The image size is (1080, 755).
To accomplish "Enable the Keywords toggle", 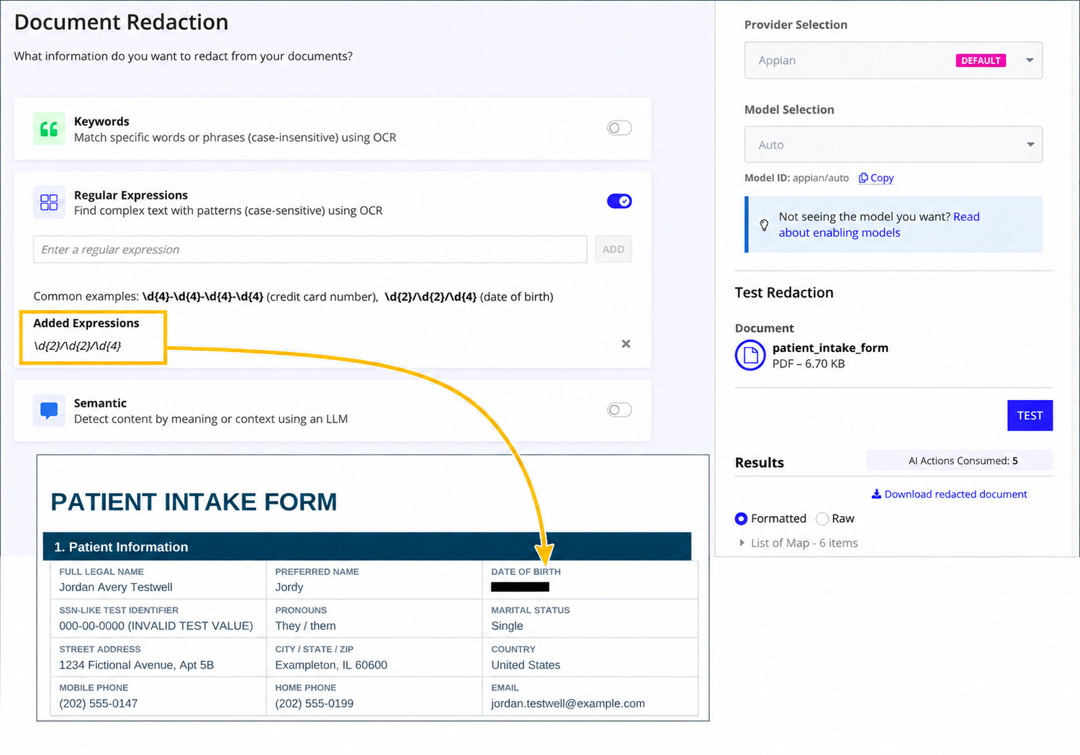I will tap(619, 128).
